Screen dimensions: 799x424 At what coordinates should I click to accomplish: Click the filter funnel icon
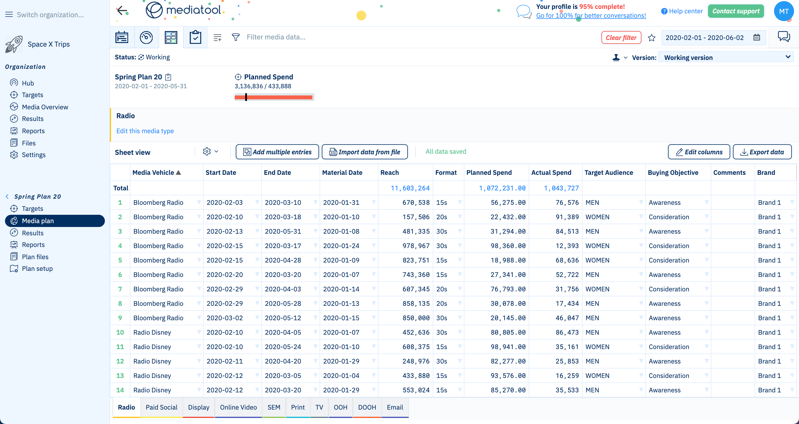pyautogui.click(x=236, y=37)
